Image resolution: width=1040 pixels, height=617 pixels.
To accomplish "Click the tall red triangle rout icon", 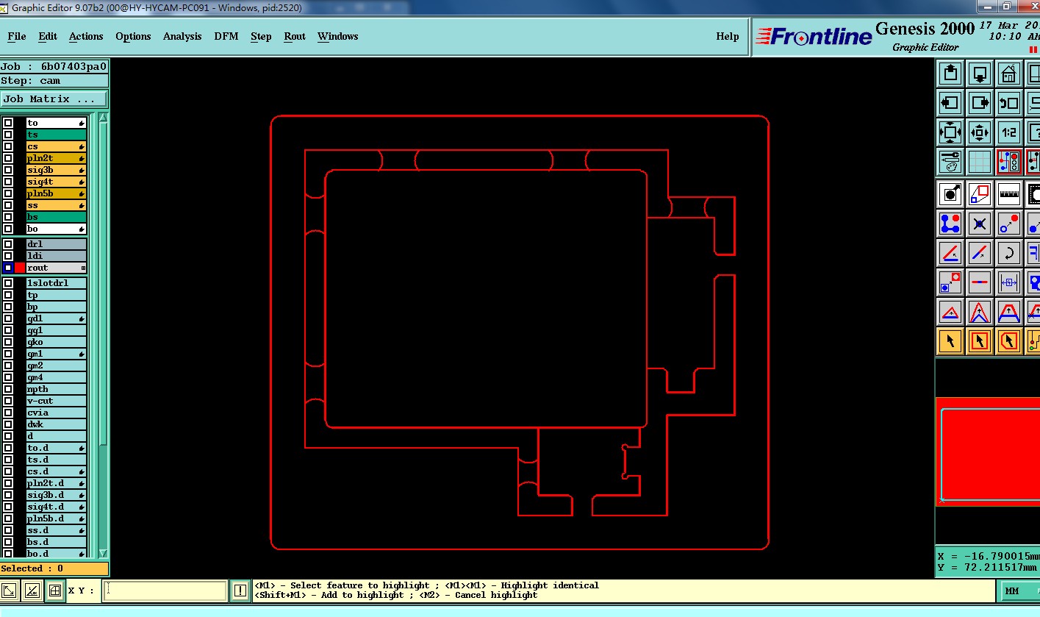I will pos(980,312).
